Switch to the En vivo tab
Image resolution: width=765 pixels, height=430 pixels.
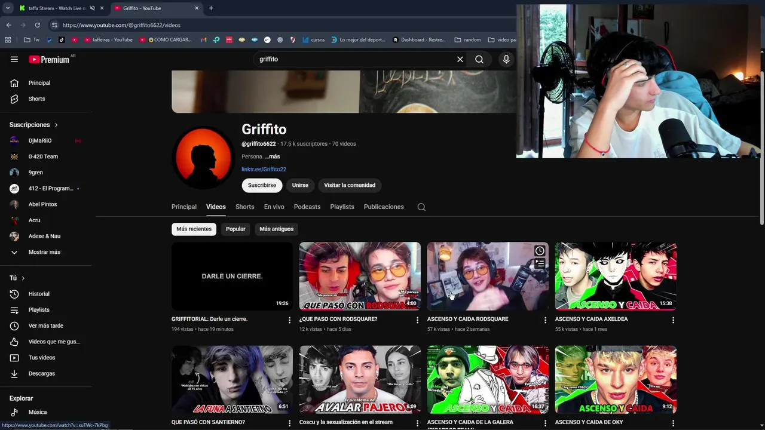[274, 207]
